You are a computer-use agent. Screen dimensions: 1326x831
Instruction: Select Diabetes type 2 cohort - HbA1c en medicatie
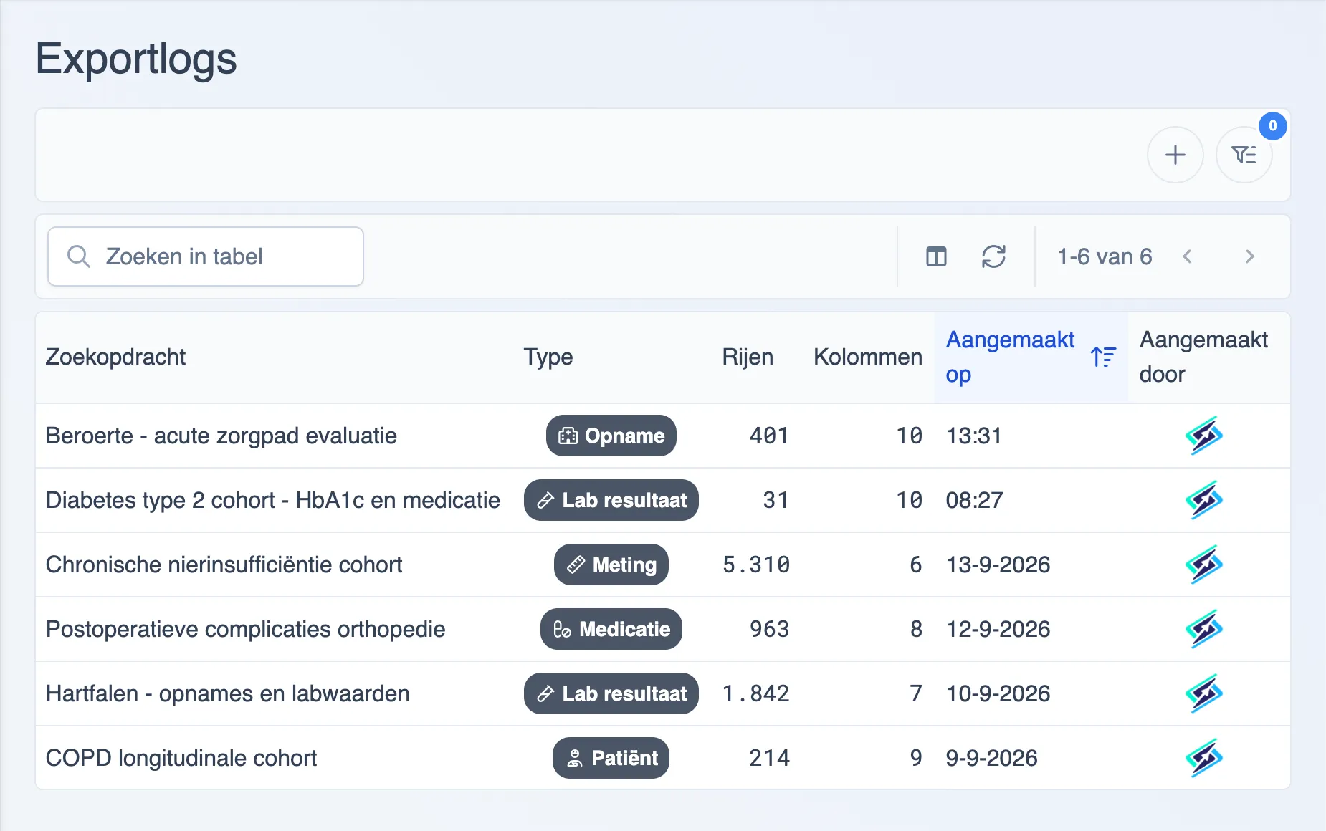click(x=273, y=500)
